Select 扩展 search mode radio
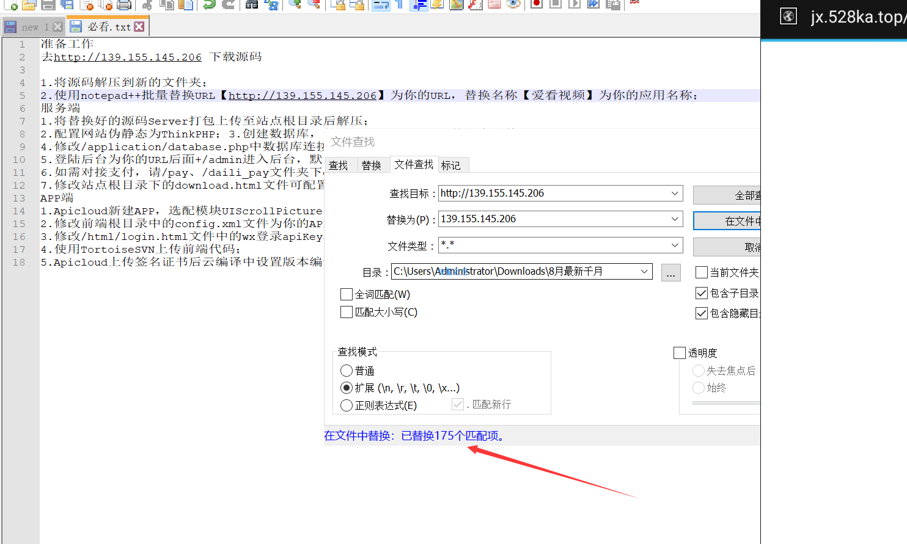Image resolution: width=907 pixels, height=544 pixels. tap(347, 388)
